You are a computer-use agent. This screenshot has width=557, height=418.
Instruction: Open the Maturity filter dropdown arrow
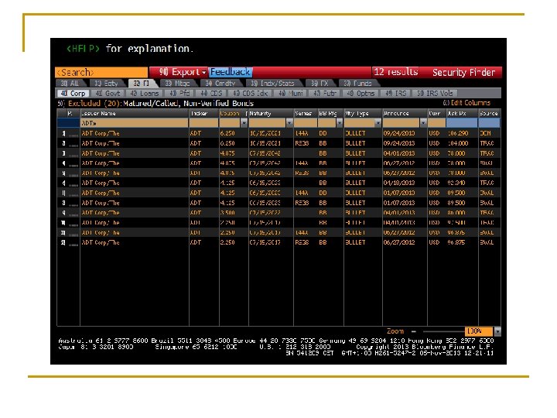tap(289, 123)
